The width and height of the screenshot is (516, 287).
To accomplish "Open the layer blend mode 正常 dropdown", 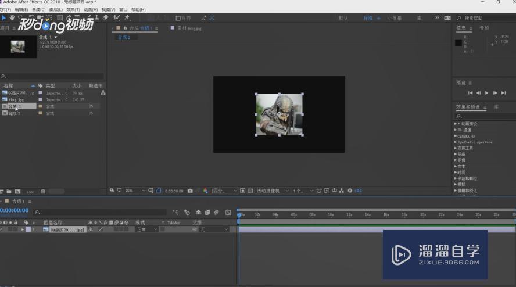I will [146, 229].
